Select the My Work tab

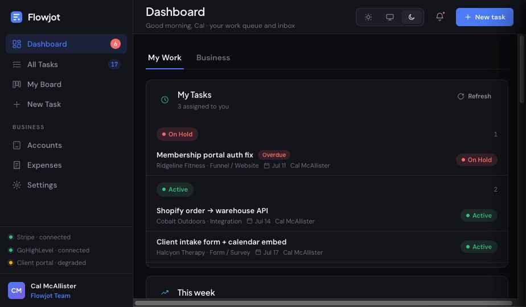coord(165,58)
